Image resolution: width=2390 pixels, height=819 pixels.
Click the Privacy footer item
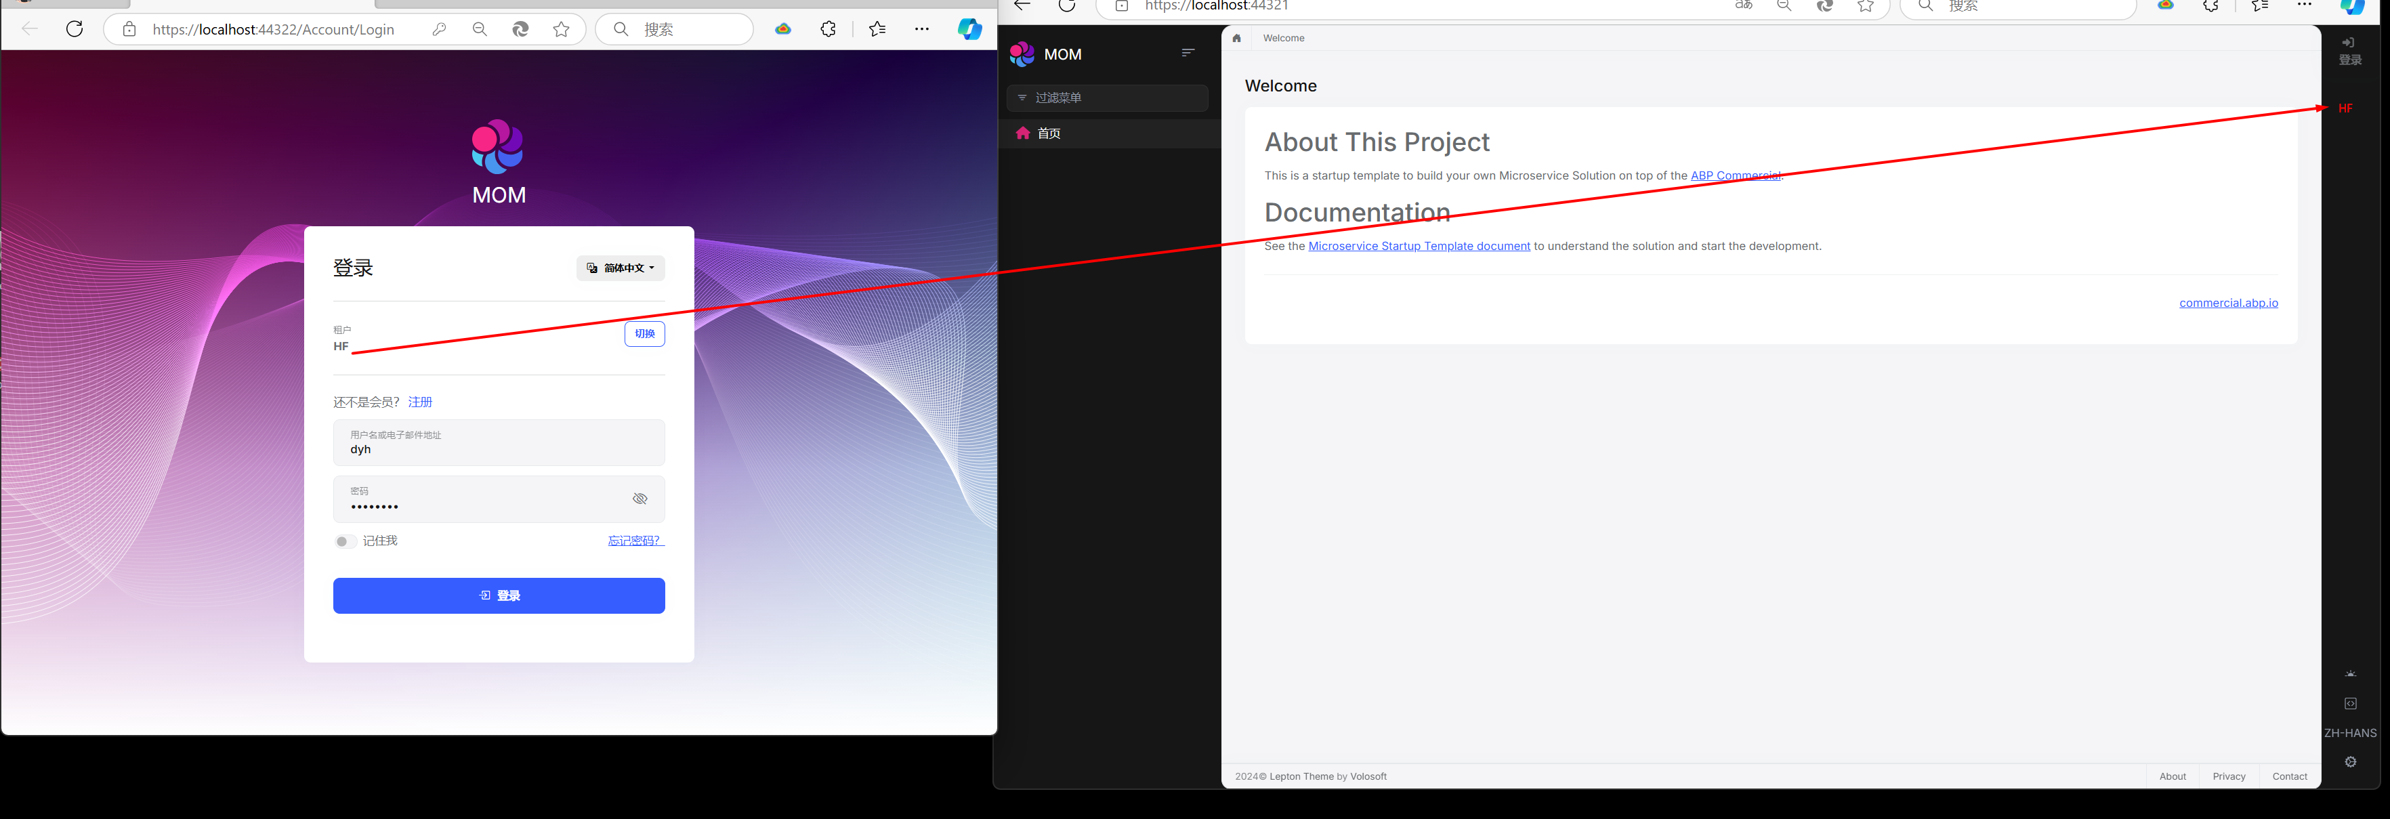[x=2229, y=776]
